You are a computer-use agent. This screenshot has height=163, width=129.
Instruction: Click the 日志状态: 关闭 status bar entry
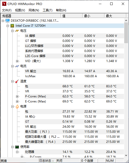[59, 161]
